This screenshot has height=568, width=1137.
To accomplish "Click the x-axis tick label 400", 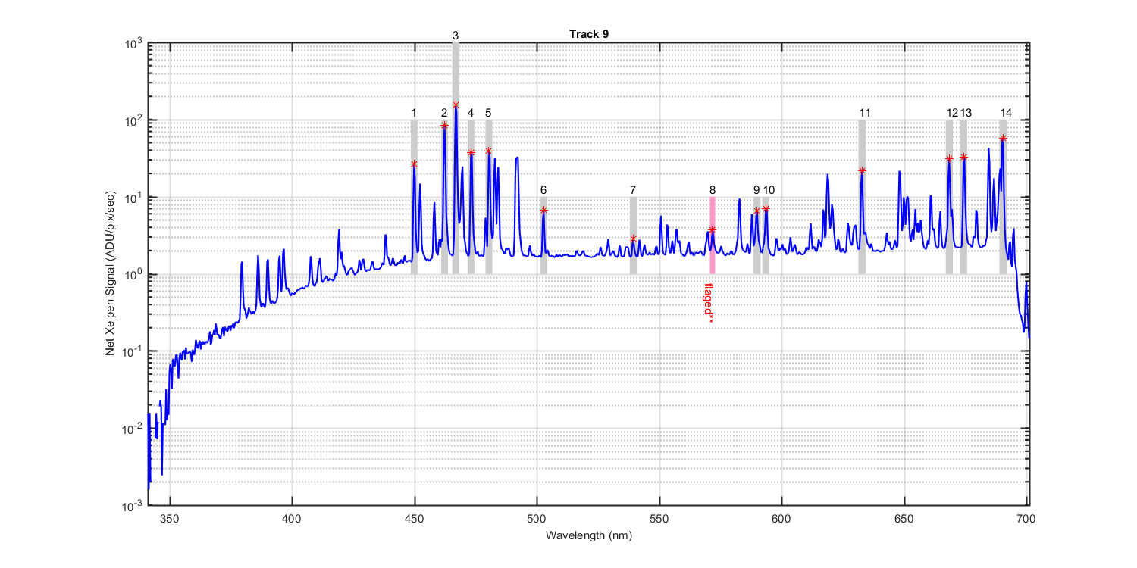I will [292, 521].
